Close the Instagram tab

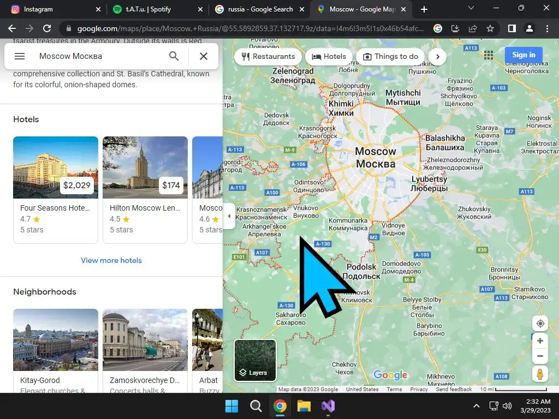98,9
